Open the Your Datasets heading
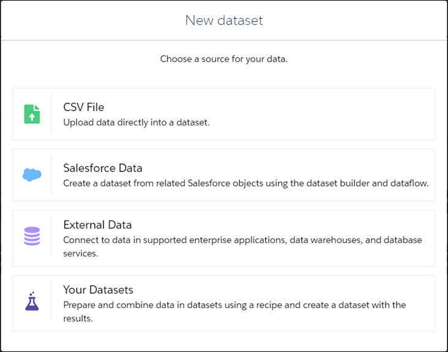 pyautogui.click(x=98, y=290)
